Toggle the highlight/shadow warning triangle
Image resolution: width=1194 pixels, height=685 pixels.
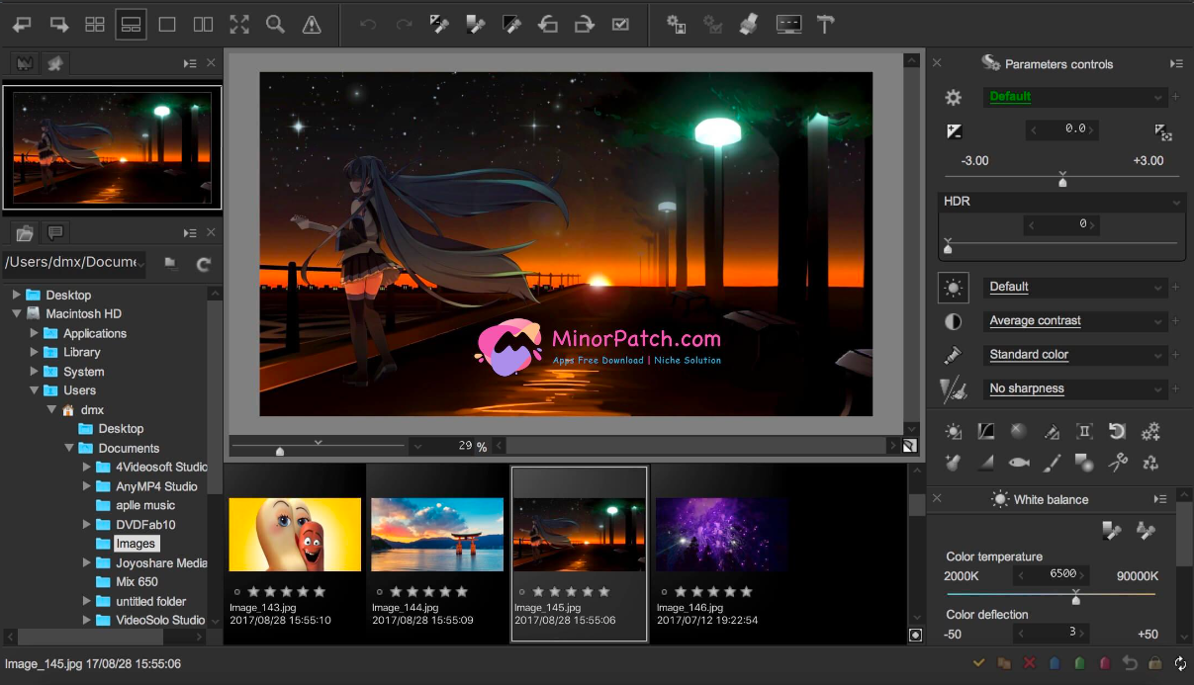(312, 25)
